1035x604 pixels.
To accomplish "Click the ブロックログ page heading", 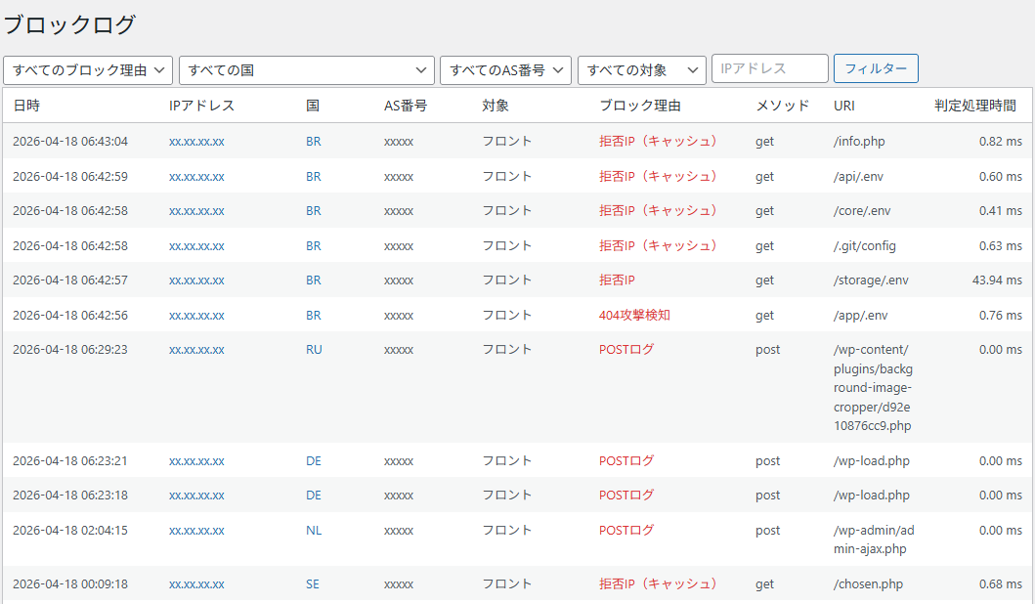I will [x=70, y=24].
